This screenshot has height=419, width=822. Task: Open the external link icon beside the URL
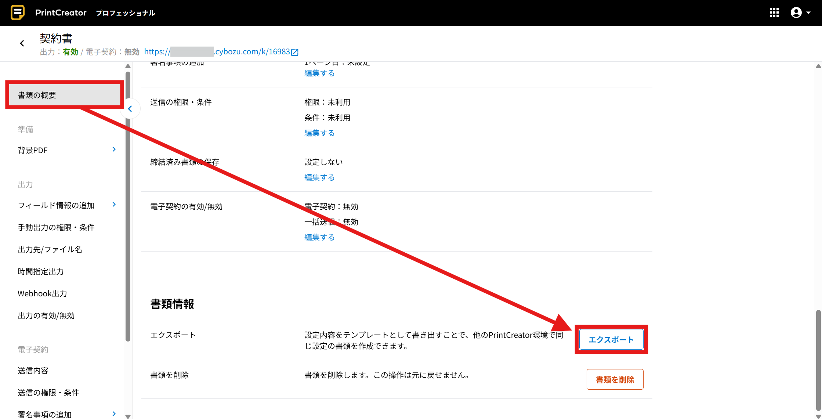(295, 52)
